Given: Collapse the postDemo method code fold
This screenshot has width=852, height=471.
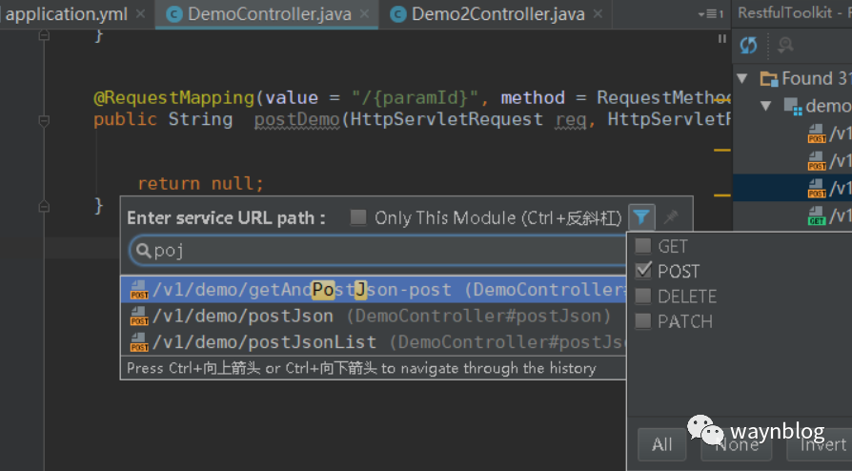Looking at the screenshot, I should 44,121.
